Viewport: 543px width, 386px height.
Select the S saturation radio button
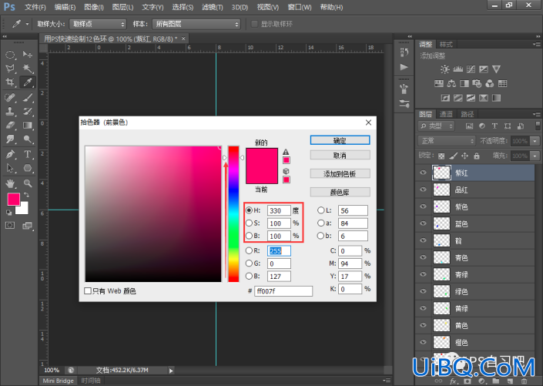click(x=249, y=223)
